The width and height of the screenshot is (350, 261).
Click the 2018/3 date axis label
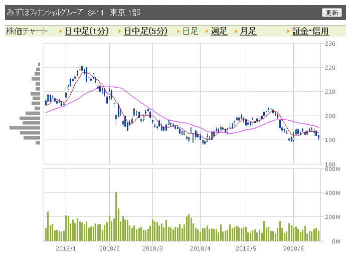152,248
